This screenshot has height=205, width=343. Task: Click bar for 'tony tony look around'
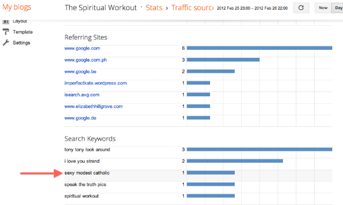pos(259,149)
